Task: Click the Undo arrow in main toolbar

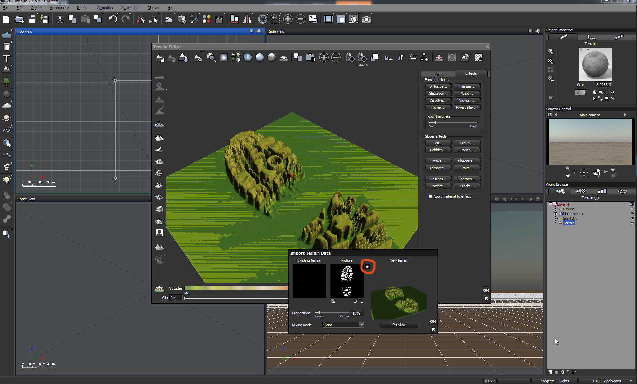Action: [113, 19]
